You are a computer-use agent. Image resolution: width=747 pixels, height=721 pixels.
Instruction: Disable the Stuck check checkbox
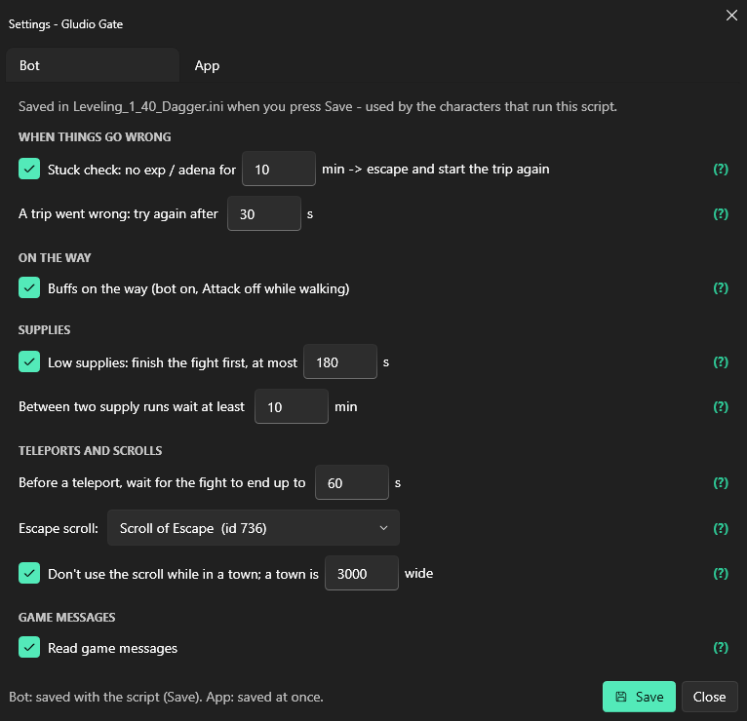[x=29, y=169]
